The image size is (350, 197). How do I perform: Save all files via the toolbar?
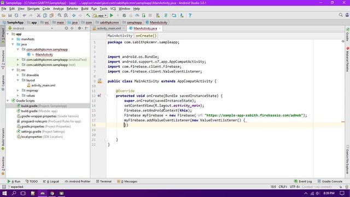click(10, 15)
